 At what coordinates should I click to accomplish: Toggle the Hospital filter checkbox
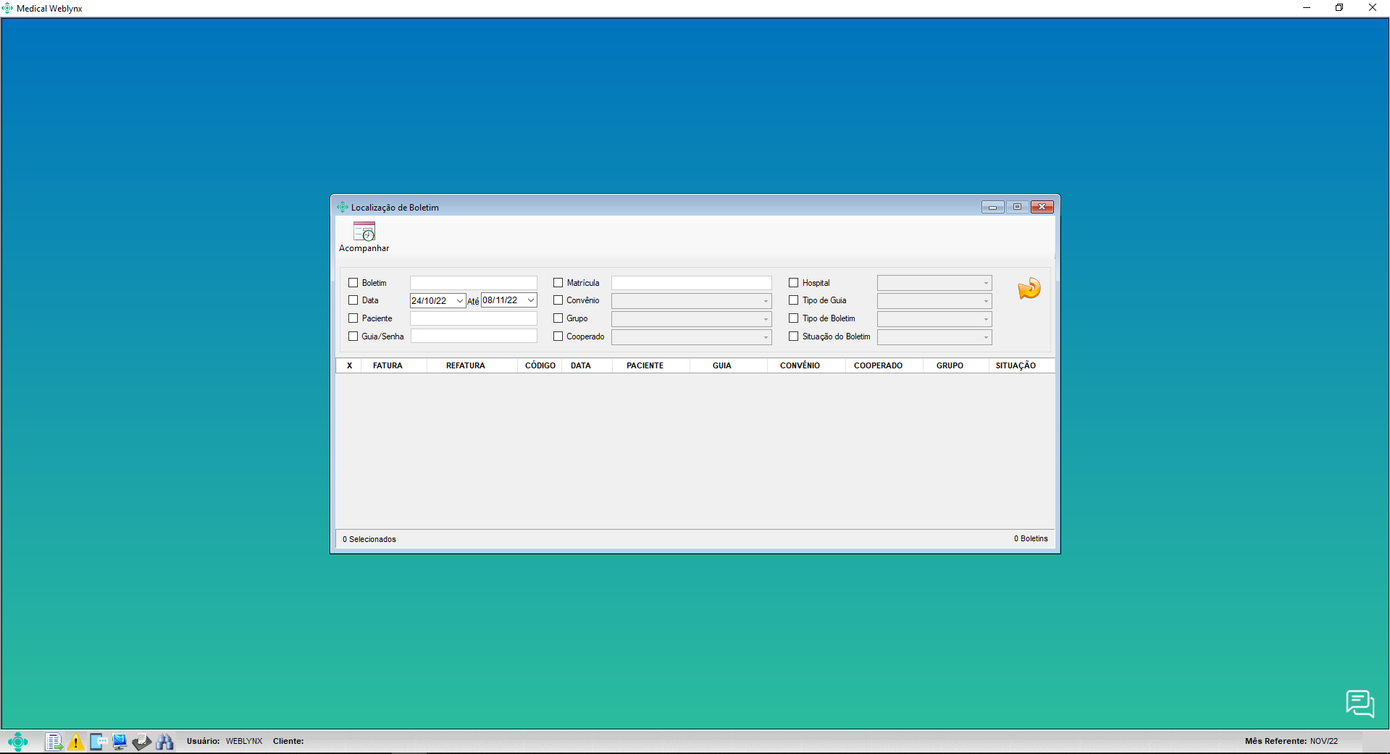pos(794,283)
